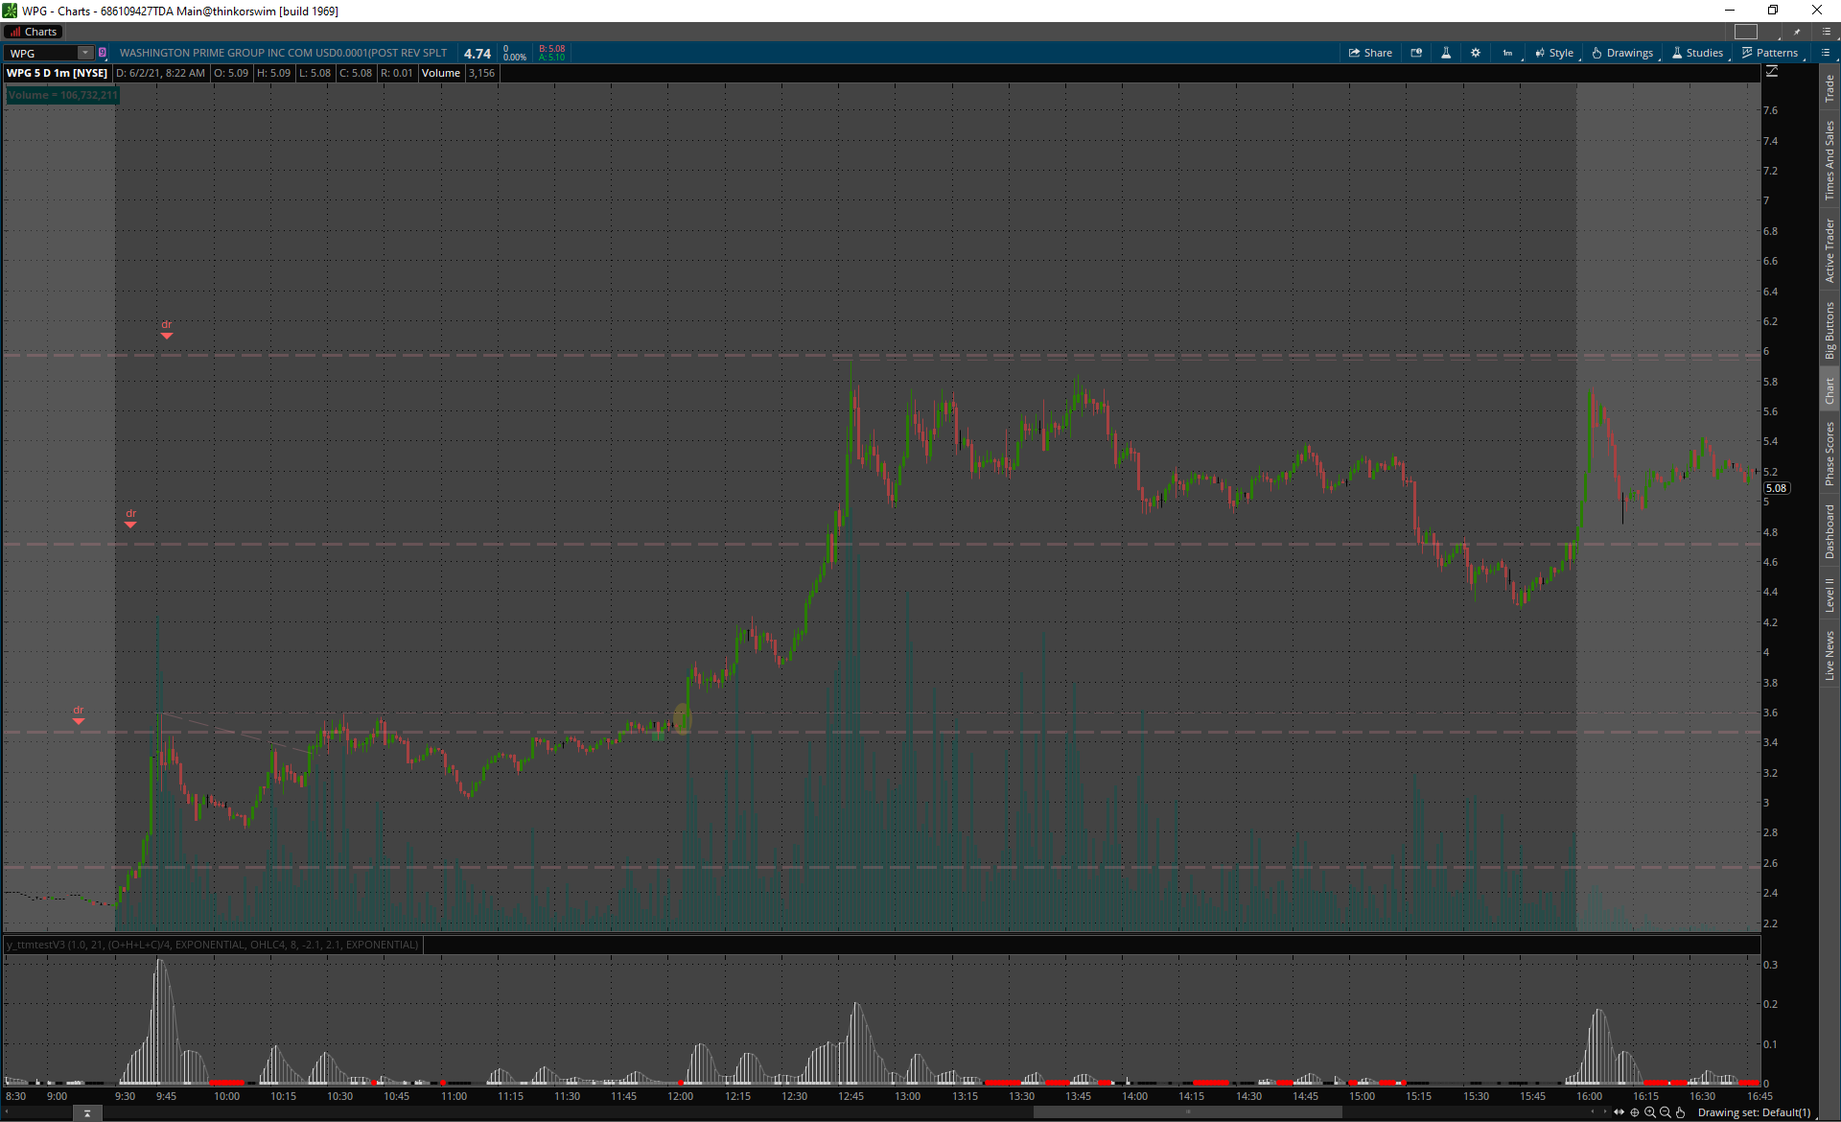Screen dimensions: 1841x1122
Task: Open the Style dropdown menu
Action: click(x=1554, y=54)
